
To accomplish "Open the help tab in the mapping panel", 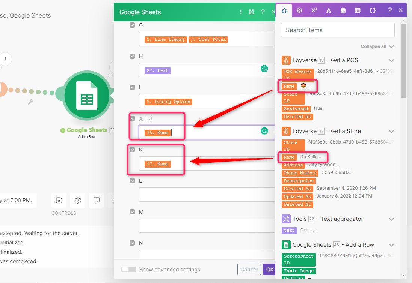I will 390,10.
